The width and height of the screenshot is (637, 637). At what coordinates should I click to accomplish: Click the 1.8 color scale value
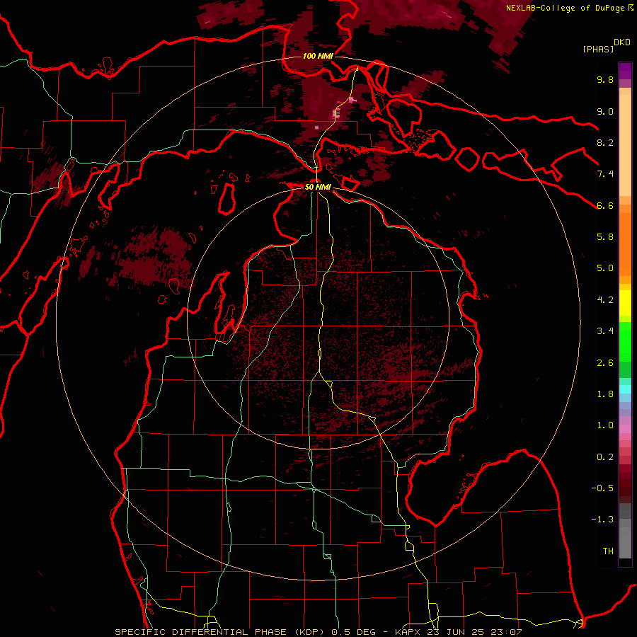click(605, 394)
